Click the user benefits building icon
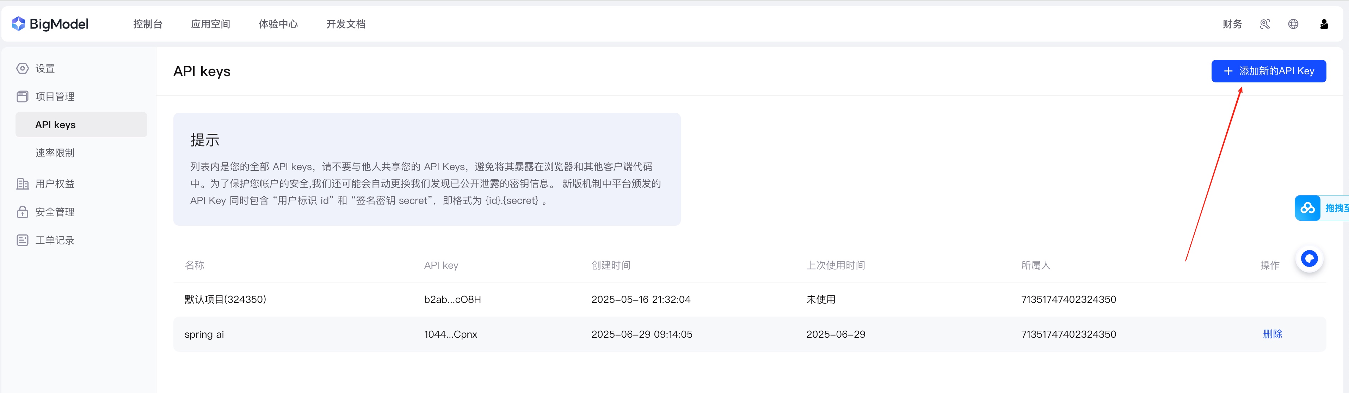Viewport: 1349px width, 393px height. 23,184
